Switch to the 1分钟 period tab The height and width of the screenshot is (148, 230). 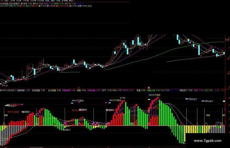tap(12, 1)
